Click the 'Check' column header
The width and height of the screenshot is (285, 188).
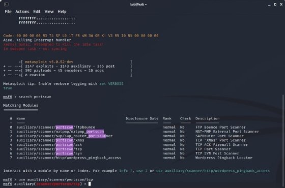pyautogui.click(x=185, y=118)
